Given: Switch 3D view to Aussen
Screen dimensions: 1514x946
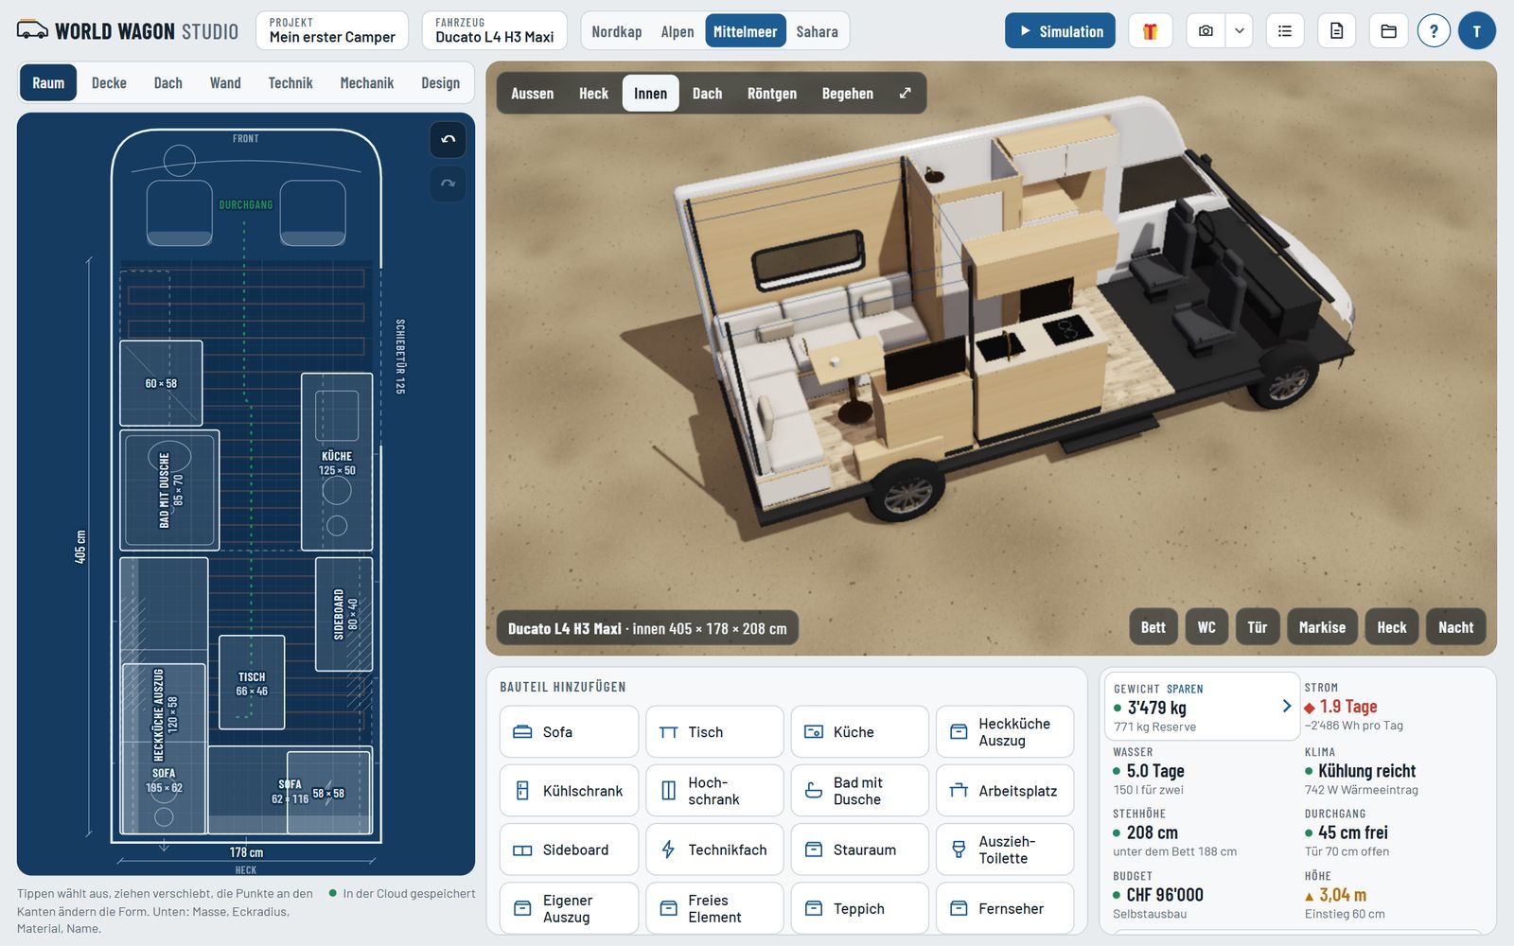Looking at the screenshot, I should (533, 93).
